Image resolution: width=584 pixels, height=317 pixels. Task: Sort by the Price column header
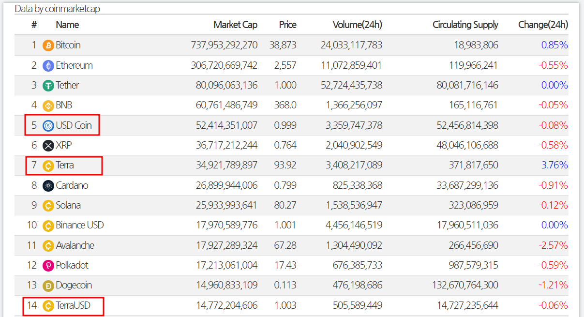(x=287, y=25)
